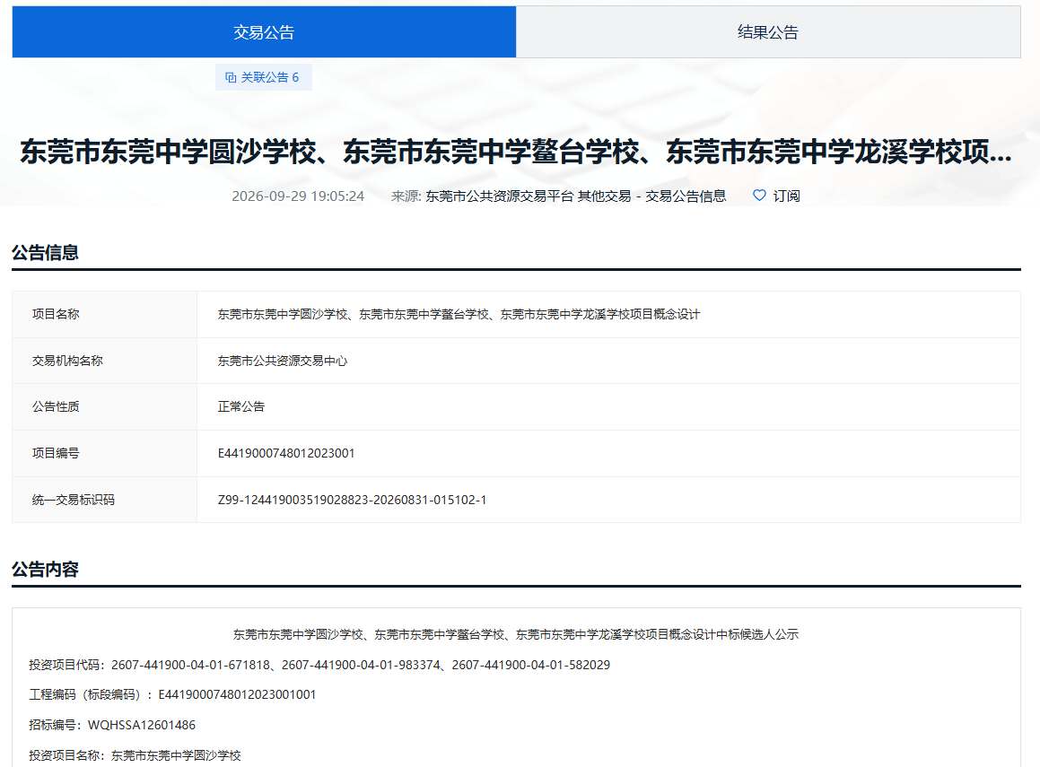Click the 项目编号 label cell
This screenshot has height=767, width=1040.
click(105, 453)
